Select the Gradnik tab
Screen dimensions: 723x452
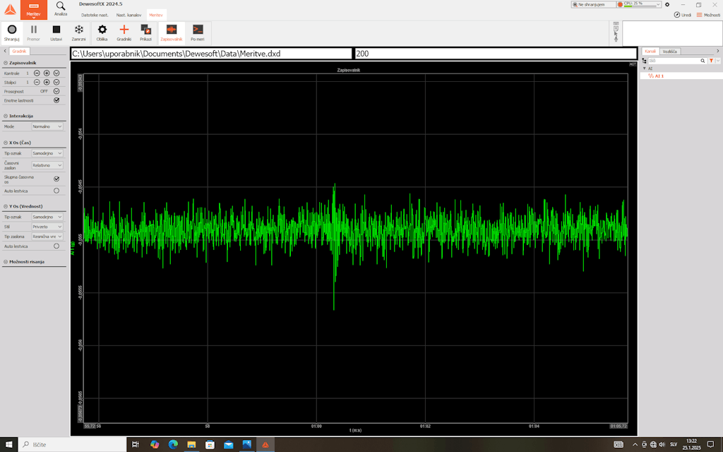pyautogui.click(x=19, y=51)
